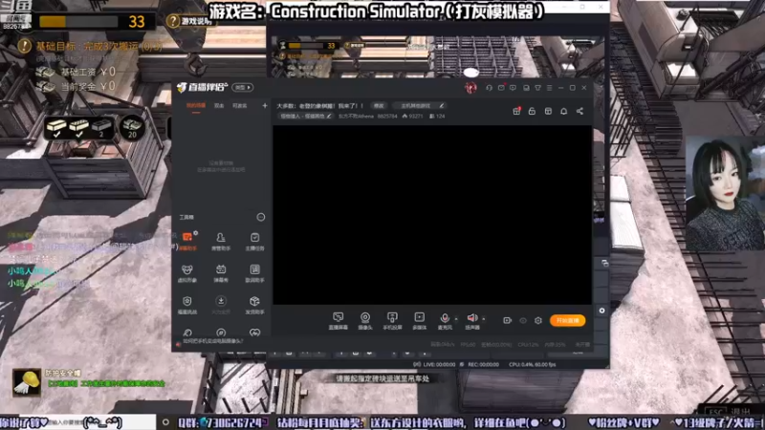
Task: Click the brick stack badge showing 20
Action: click(x=132, y=128)
